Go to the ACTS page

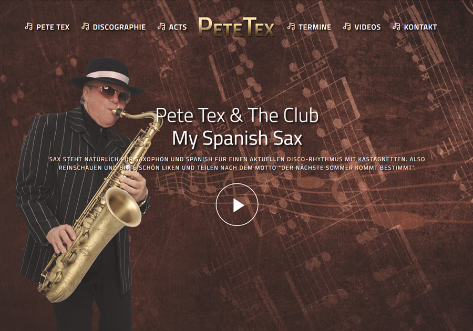coord(178,27)
